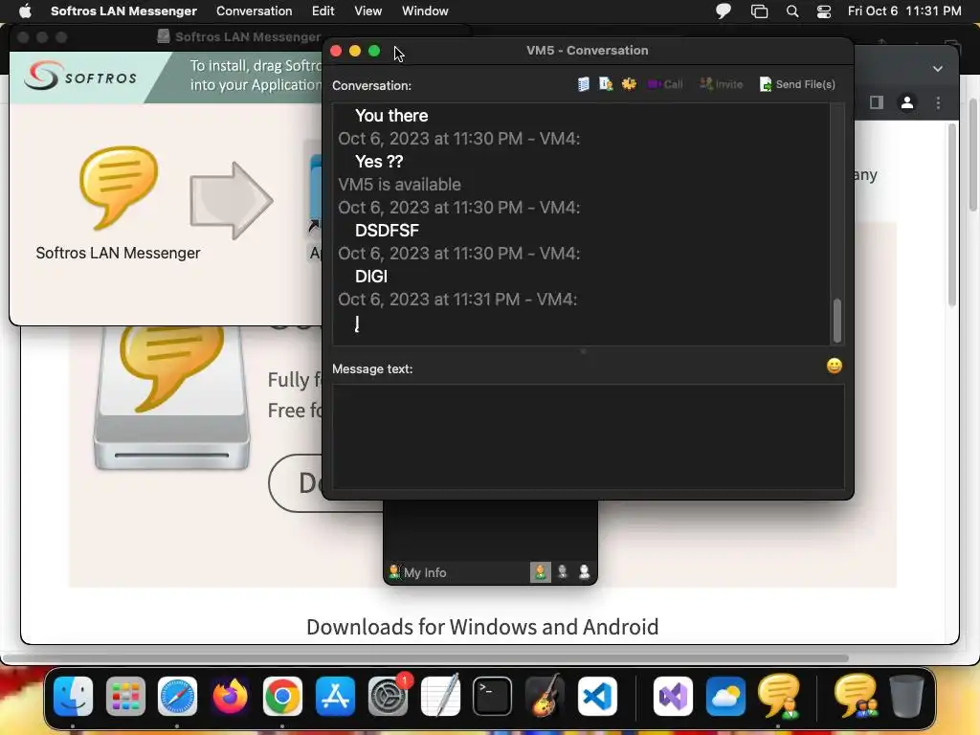Send File(s) to VM5

click(797, 84)
